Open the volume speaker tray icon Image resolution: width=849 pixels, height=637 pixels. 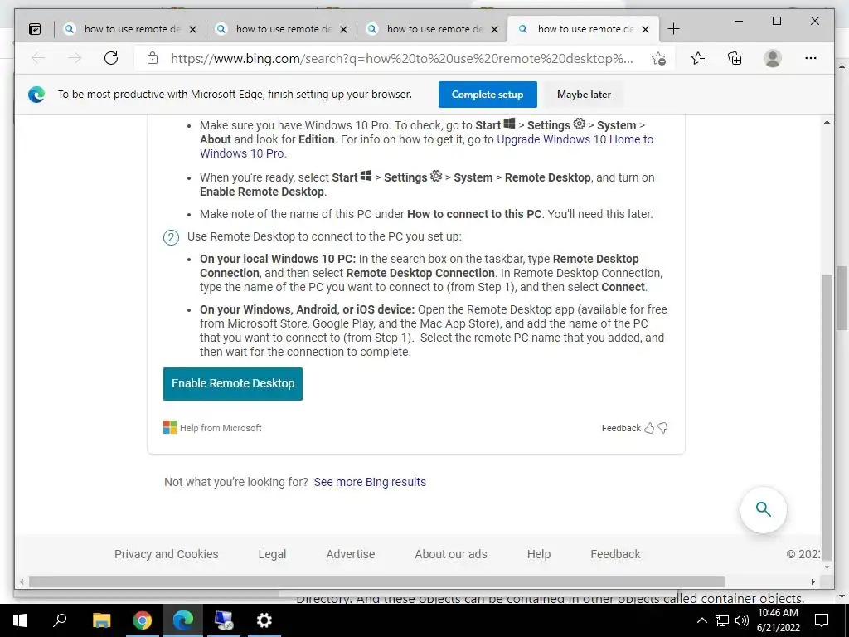tap(742, 620)
